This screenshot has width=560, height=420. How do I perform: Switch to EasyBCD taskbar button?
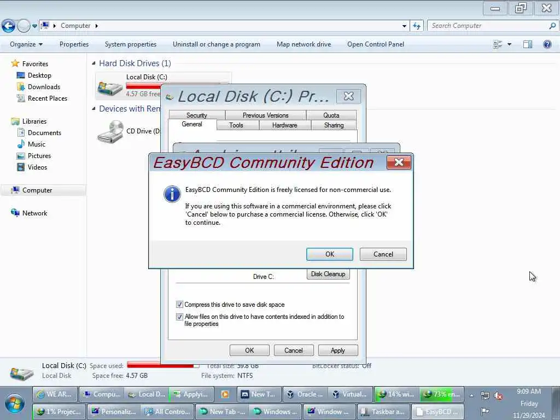pyautogui.click(x=437, y=411)
